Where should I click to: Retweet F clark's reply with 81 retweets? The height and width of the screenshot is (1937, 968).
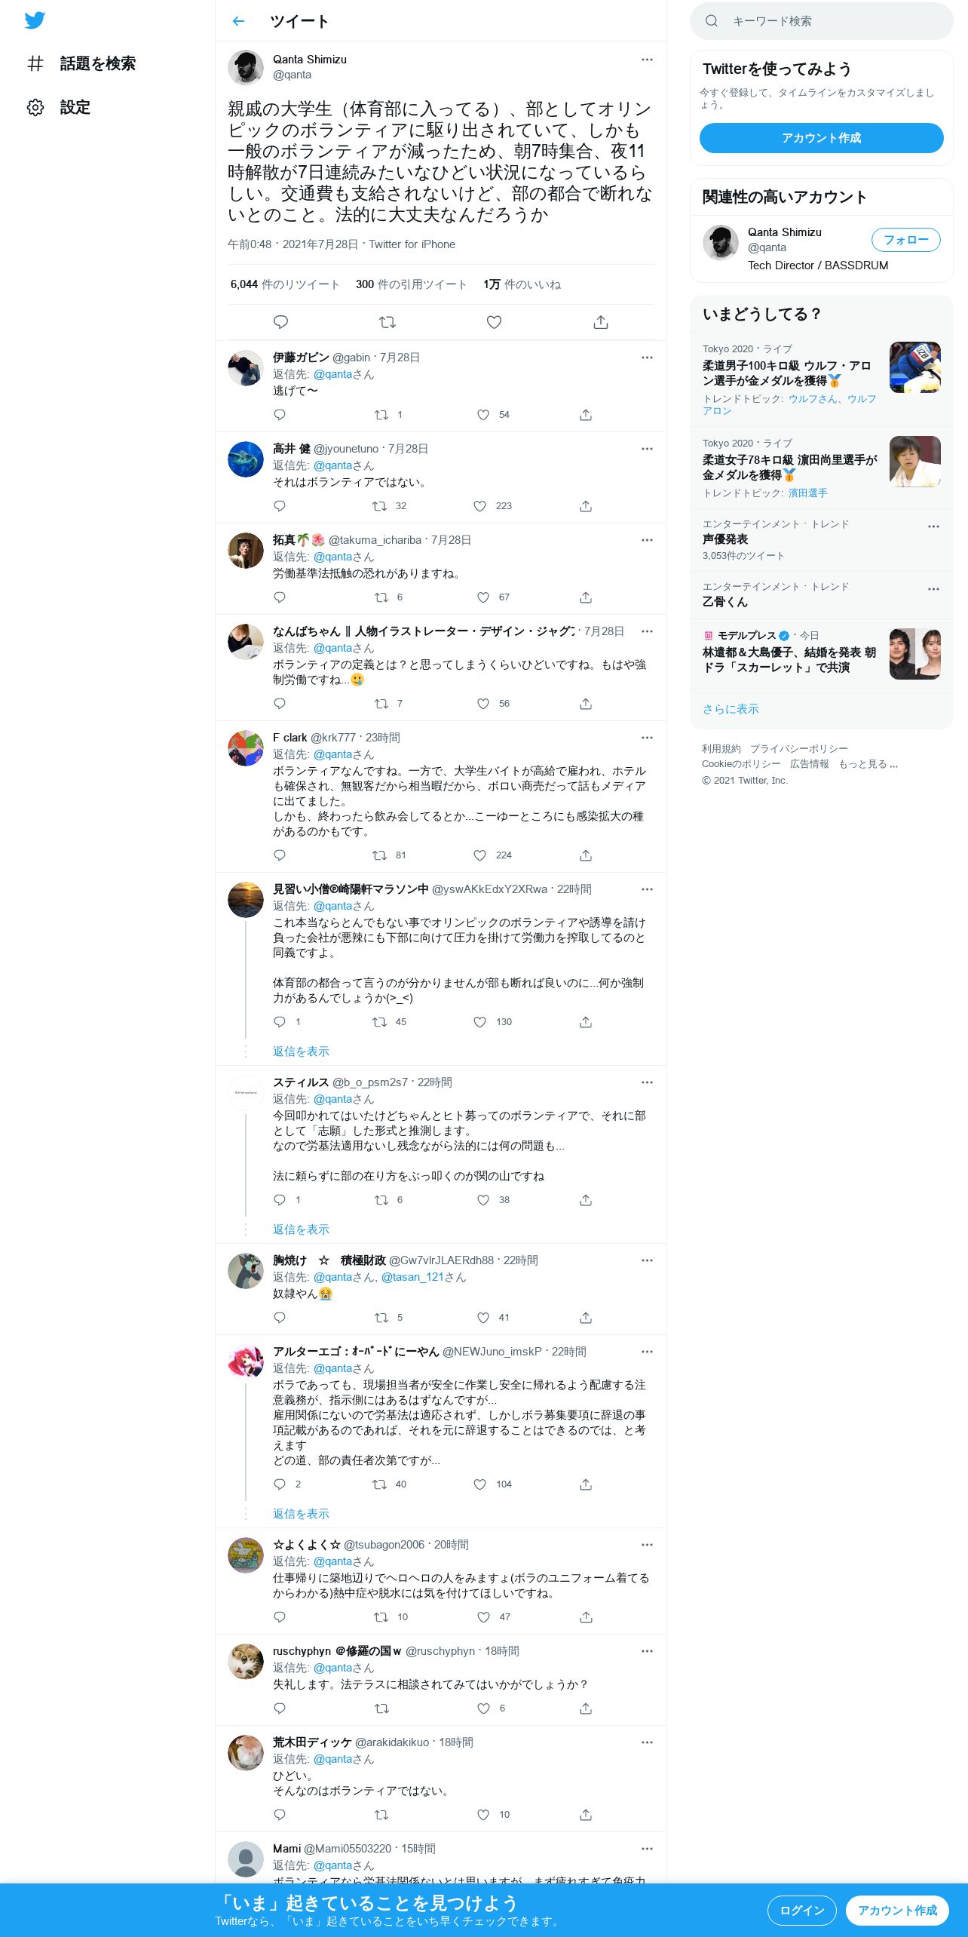click(380, 855)
